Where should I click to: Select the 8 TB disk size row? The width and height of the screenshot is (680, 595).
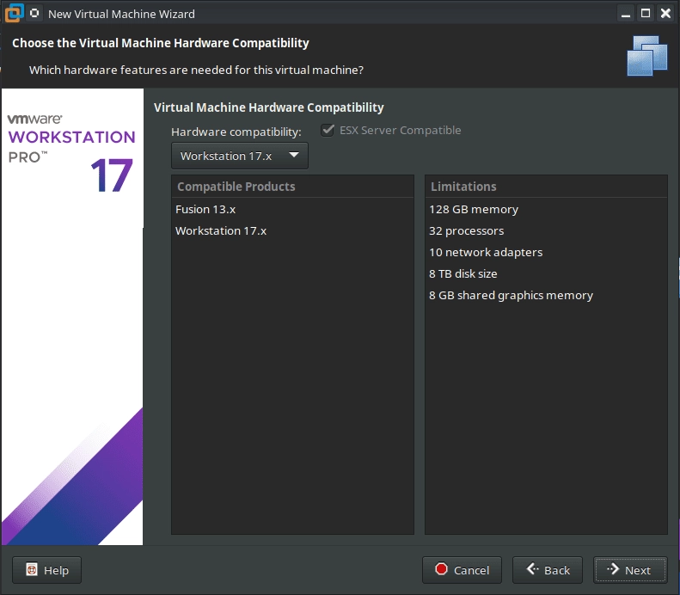(x=546, y=273)
